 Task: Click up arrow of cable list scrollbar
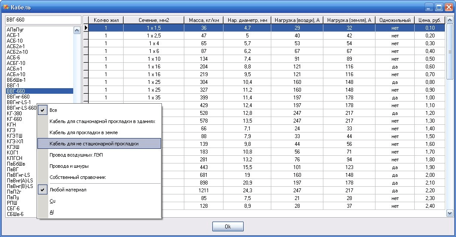point(77,30)
